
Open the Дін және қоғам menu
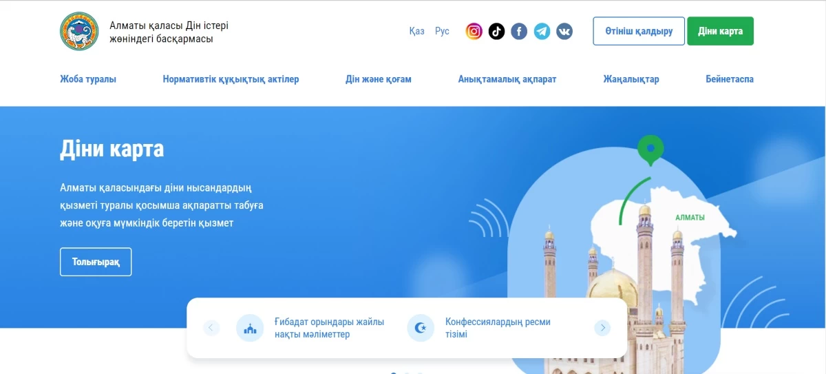point(379,79)
